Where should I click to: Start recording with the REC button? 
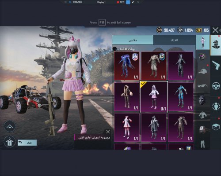[x=121, y=2]
